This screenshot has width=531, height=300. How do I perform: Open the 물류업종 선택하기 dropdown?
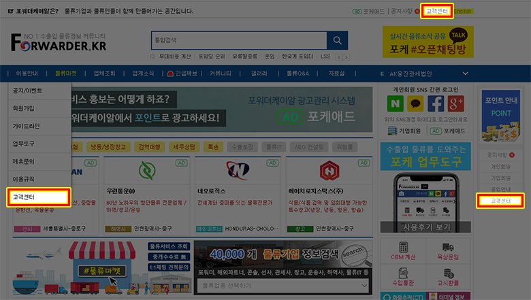tap(283, 286)
